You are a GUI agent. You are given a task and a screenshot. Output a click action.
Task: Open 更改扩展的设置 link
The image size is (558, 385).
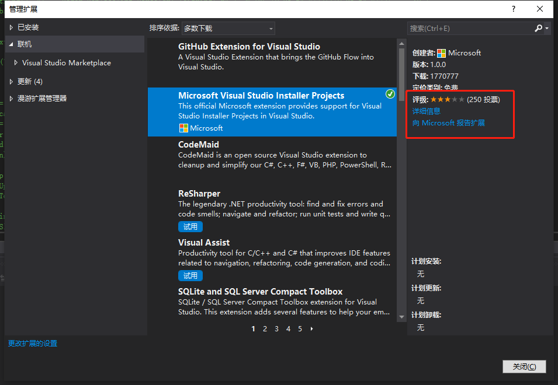point(33,344)
